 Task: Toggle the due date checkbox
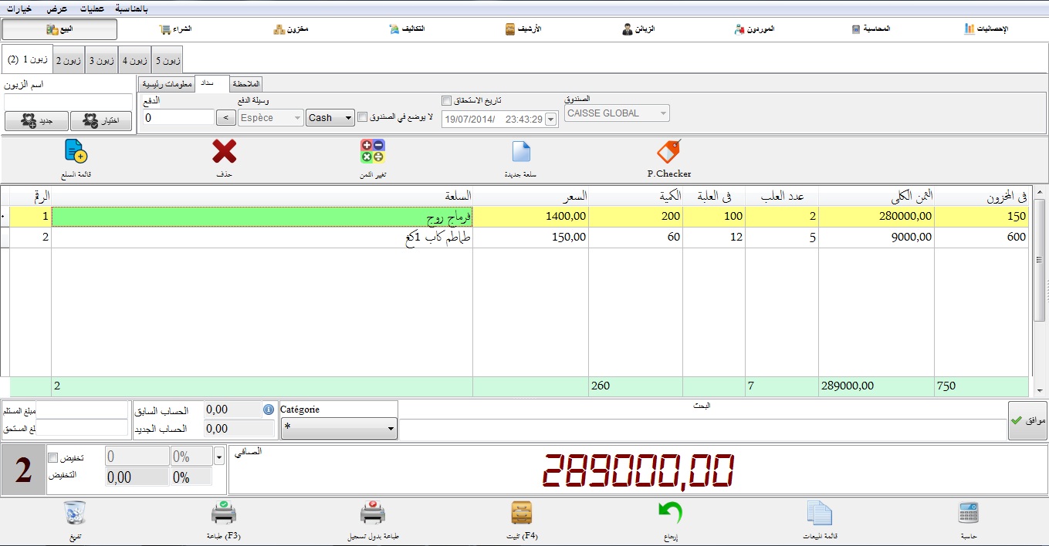(446, 100)
